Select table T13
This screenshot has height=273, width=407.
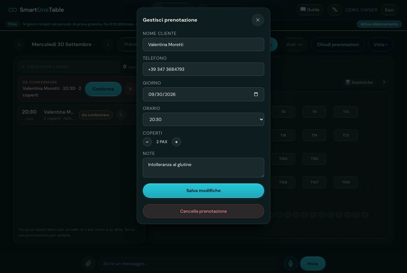(346, 112)
